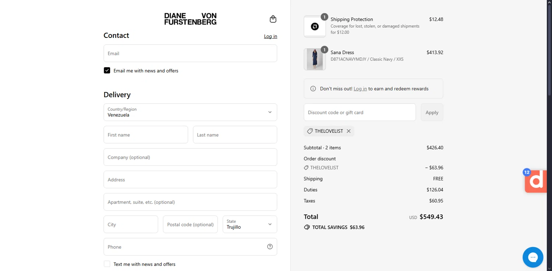This screenshot has height=271, width=552.
Task: Focus the Discount code or gift card field
Action: pyautogui.click(x=360, y=112)
